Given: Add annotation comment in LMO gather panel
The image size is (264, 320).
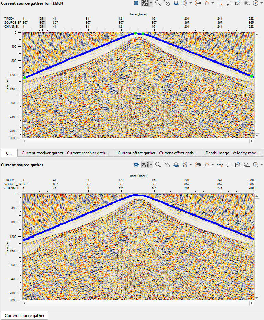Looking at the screenshot, I should (229, 3).
